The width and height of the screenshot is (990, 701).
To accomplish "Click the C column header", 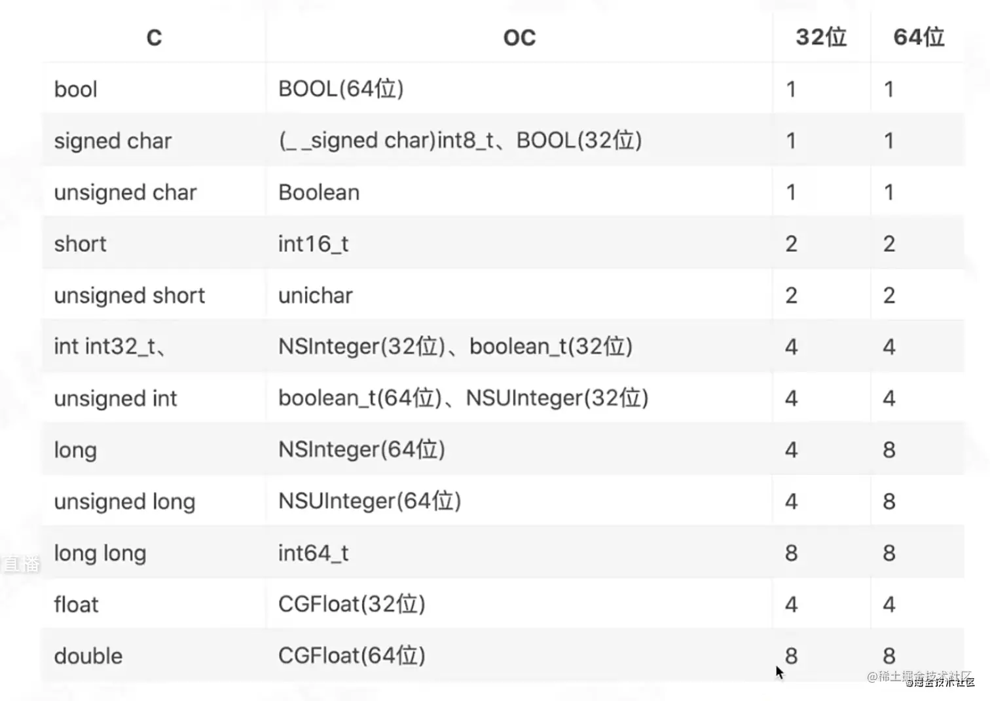I will [x=154, y=37].
